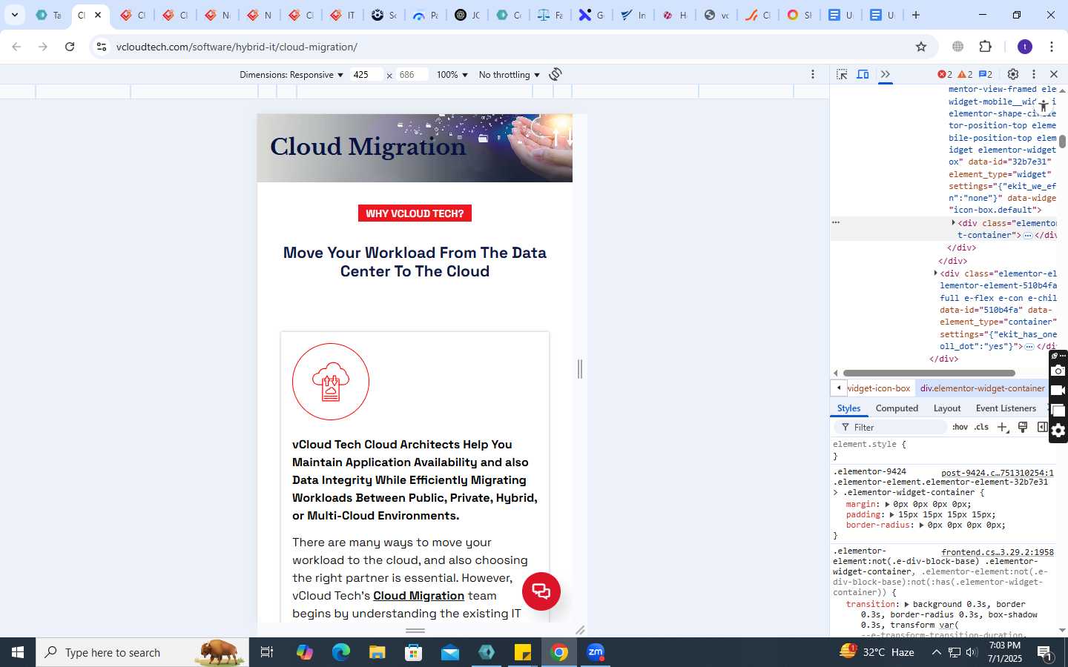The height and width of the screenshot is (667, 1068).
Task: Expand the border-radius shorthand property
Action: (x=922, y=525)
